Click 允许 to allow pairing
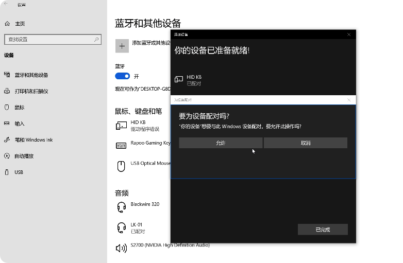Screen dimensions: 403x263 pyautogui.click(x=221, y=143)
